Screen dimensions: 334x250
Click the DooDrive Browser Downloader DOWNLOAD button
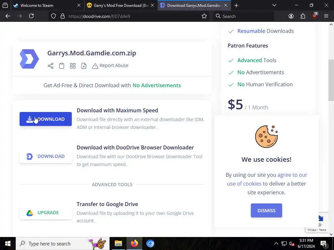click(x=46, y=156)
